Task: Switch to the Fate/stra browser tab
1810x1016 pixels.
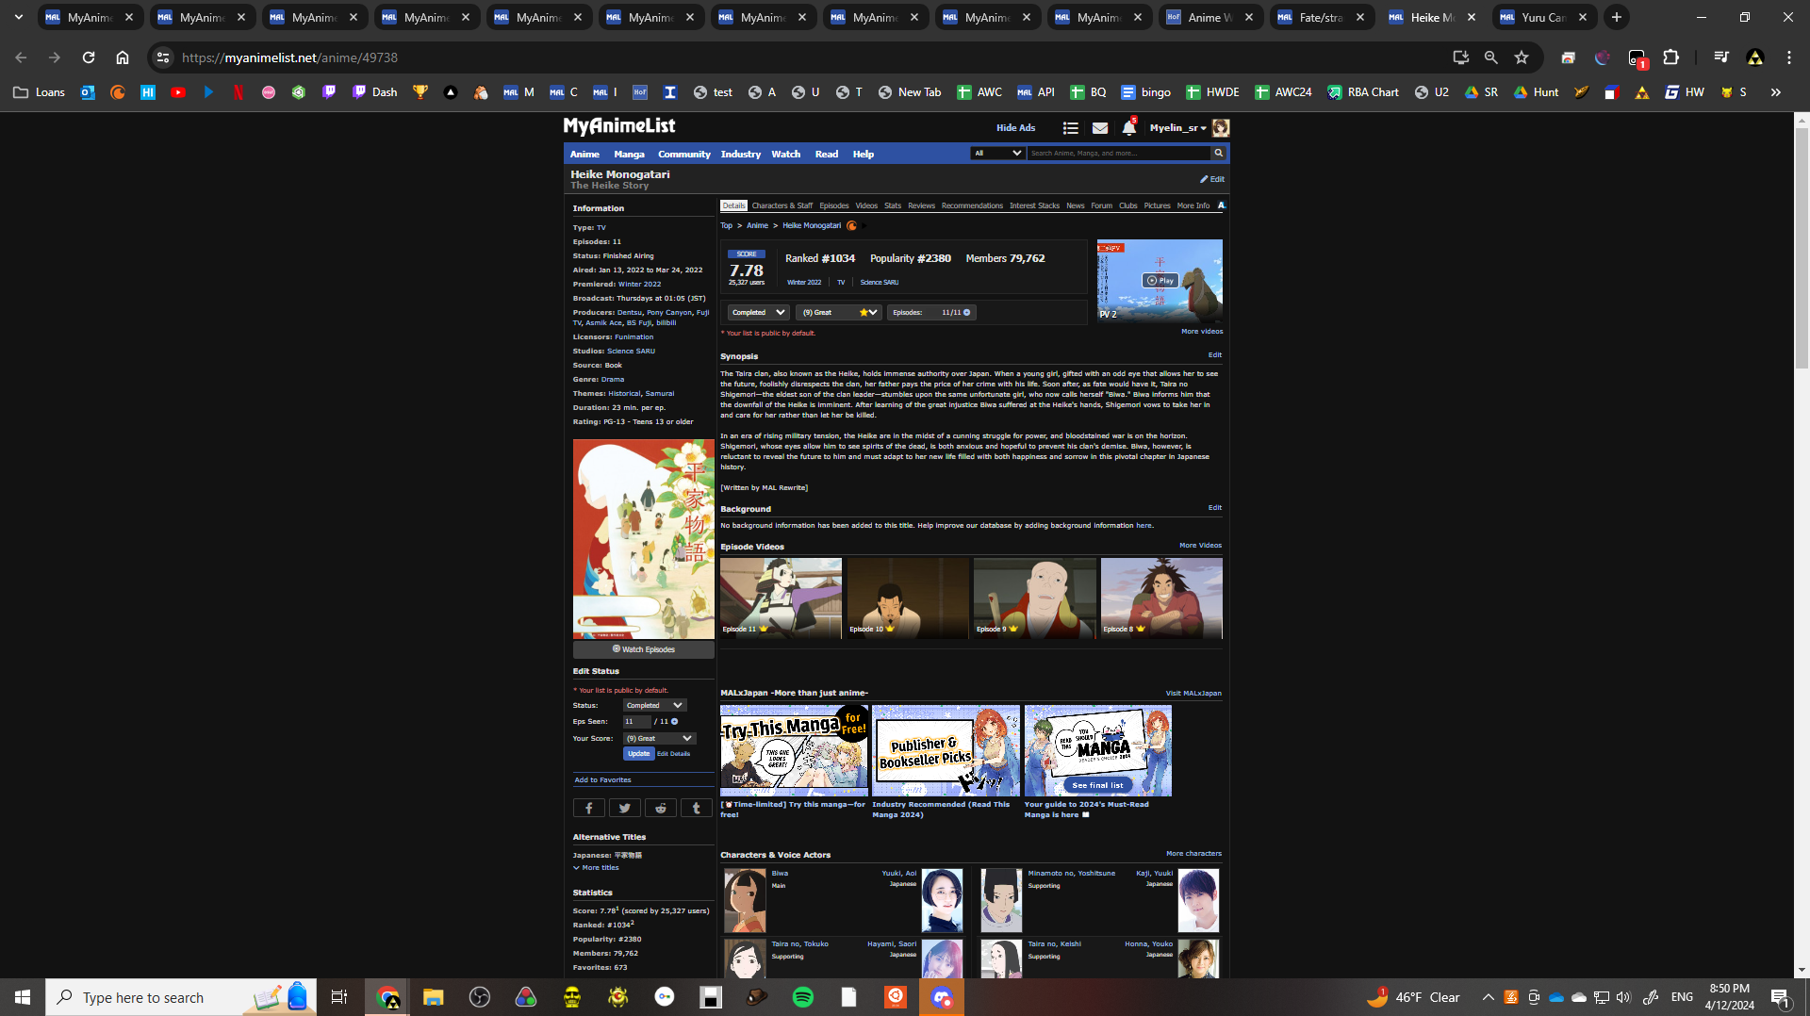Action: [1322, 17]
